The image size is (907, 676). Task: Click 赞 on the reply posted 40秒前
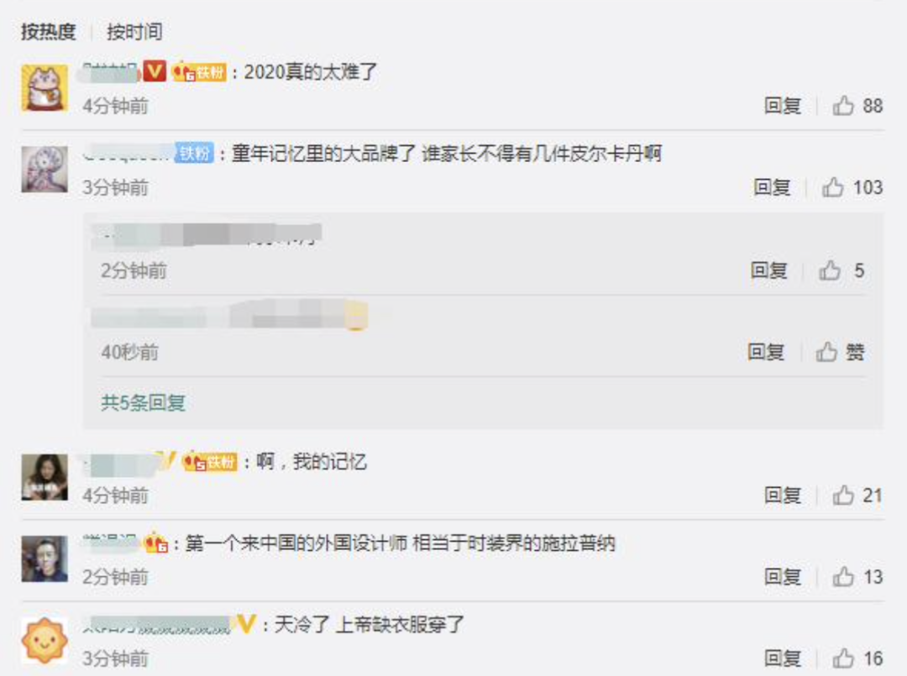tap(840, 352)
